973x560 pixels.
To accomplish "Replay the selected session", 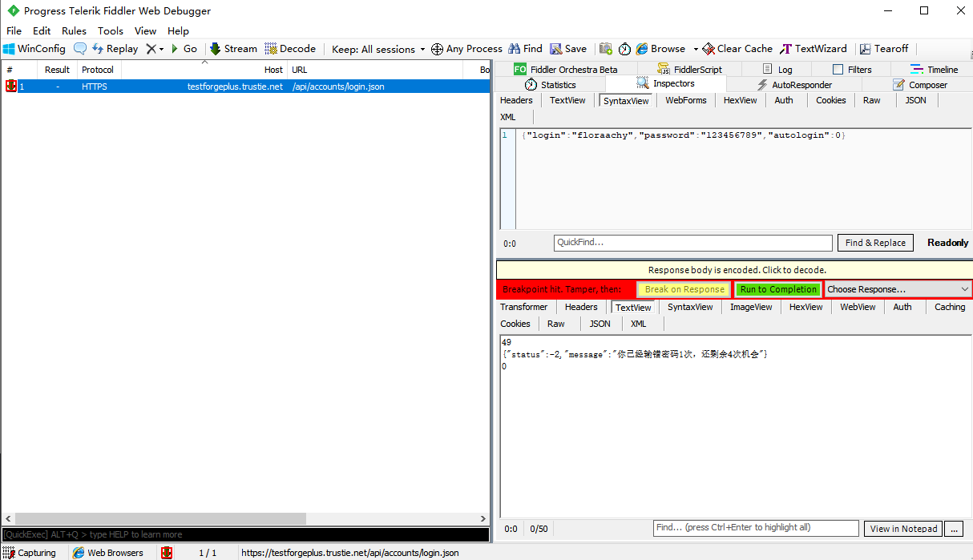I will 115,49.
